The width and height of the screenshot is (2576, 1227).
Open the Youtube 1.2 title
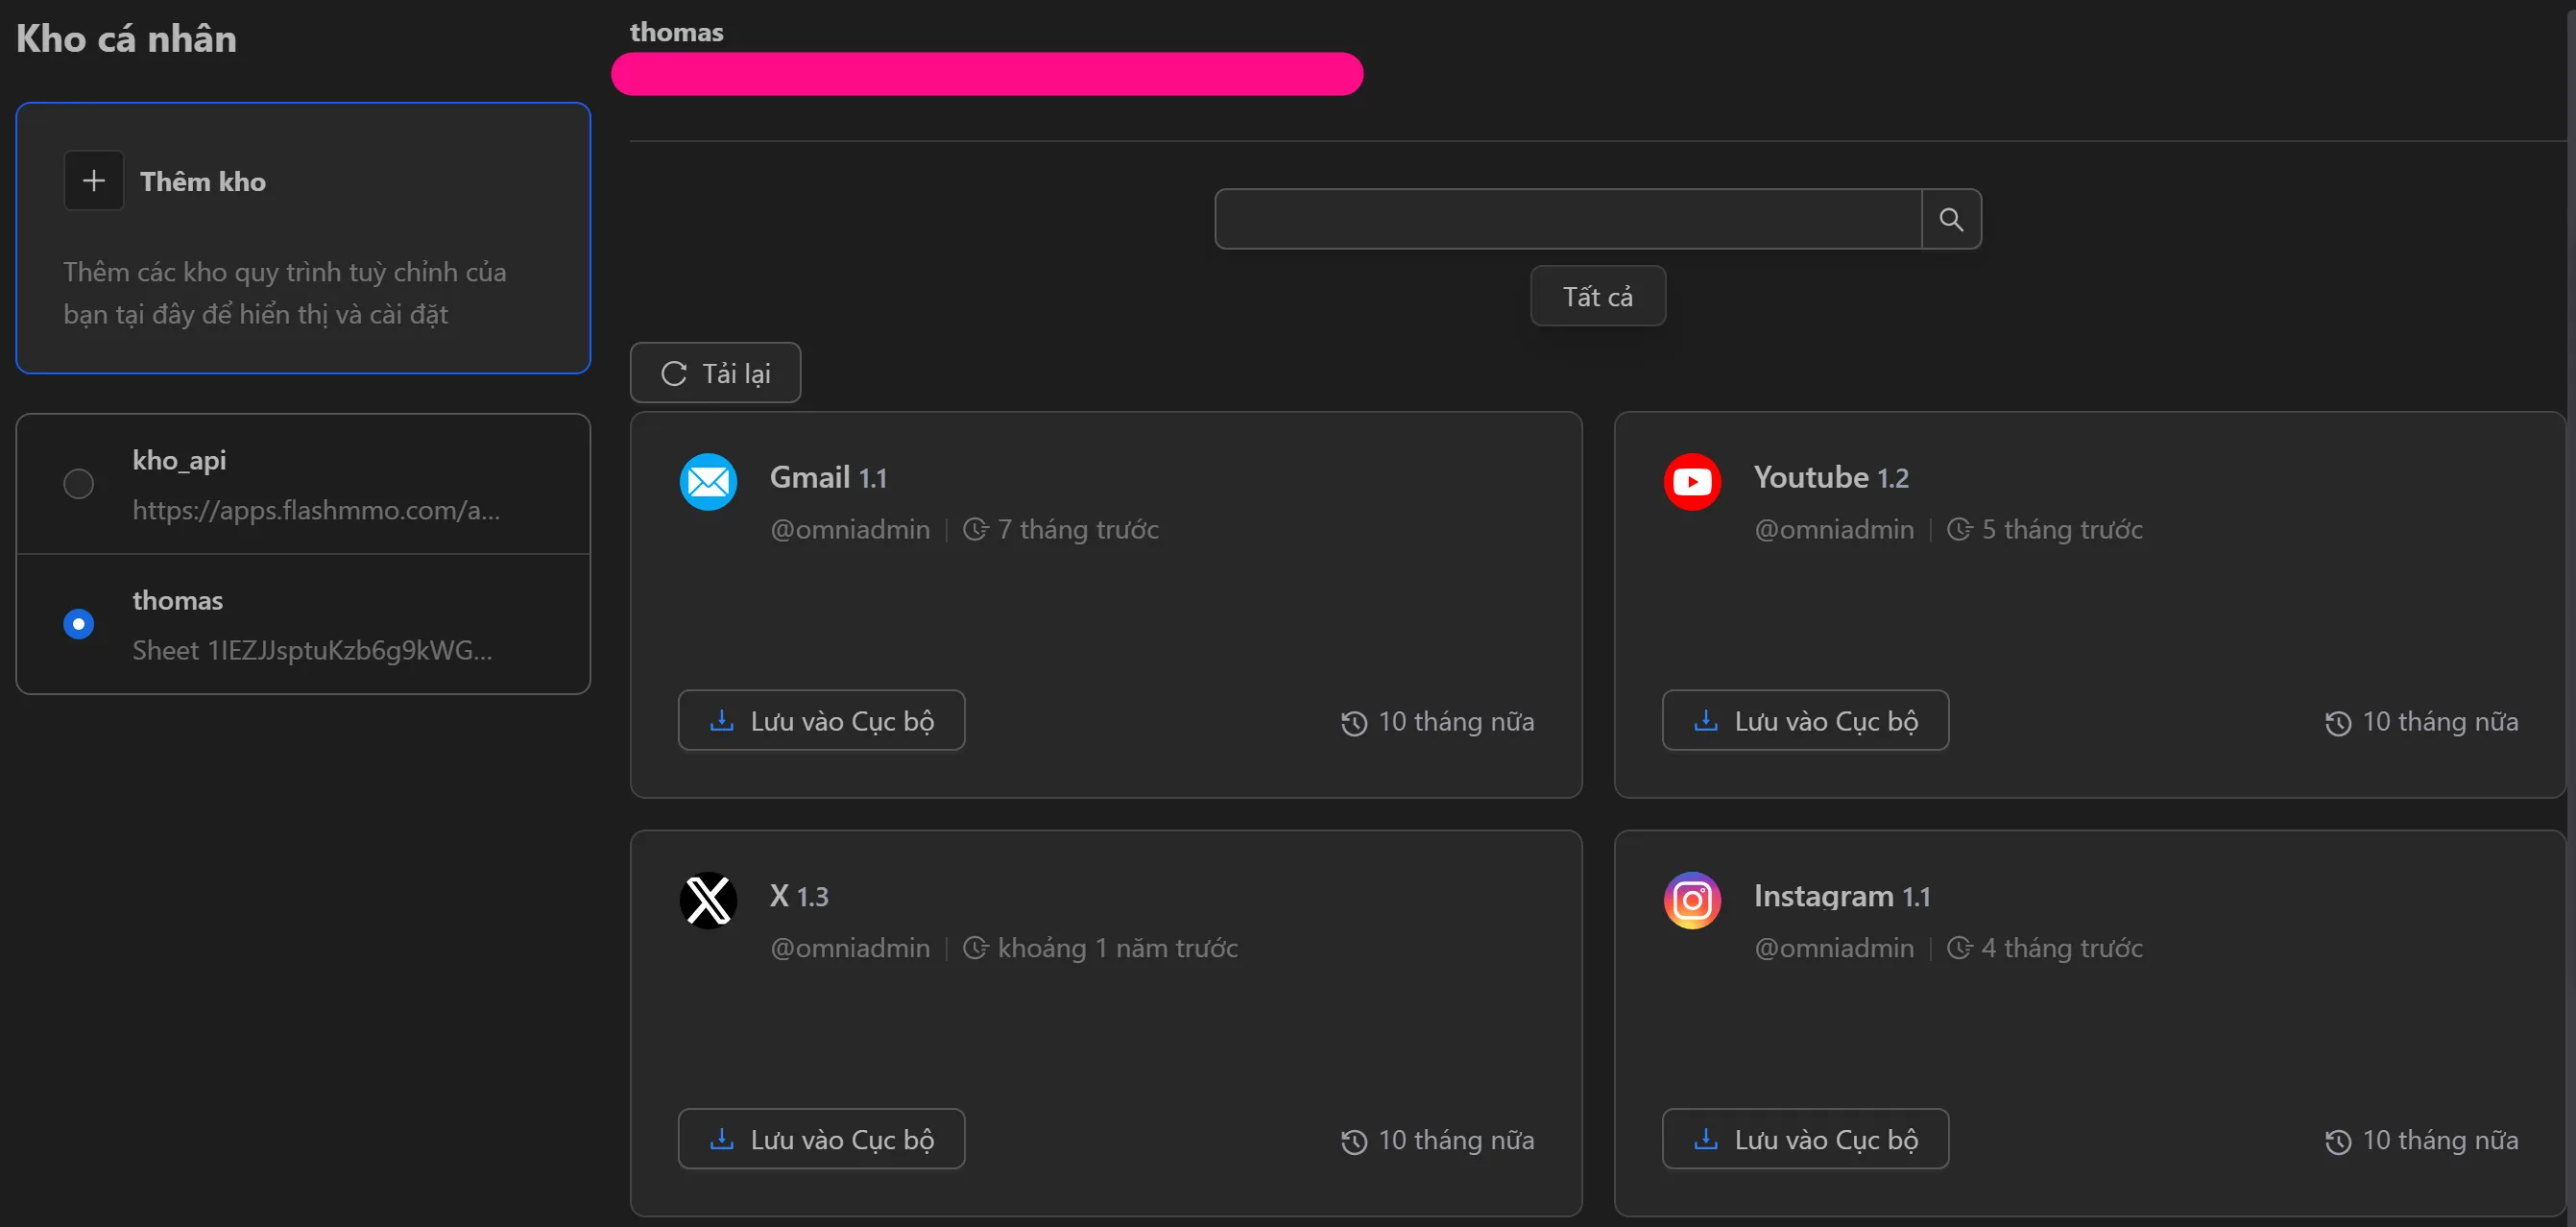click(1830, 478)
